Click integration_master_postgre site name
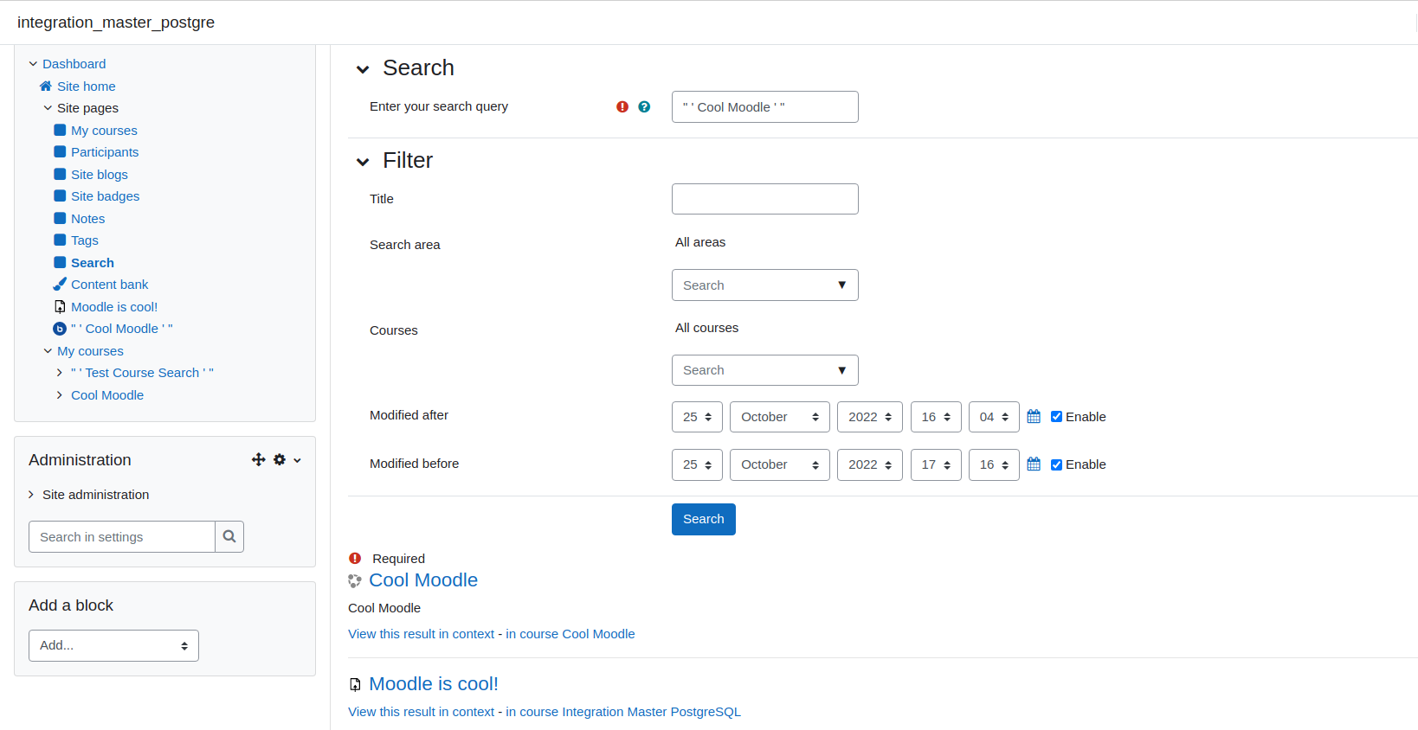The image size is (1418, 730). pyautogui.click(x=116, y=22)
